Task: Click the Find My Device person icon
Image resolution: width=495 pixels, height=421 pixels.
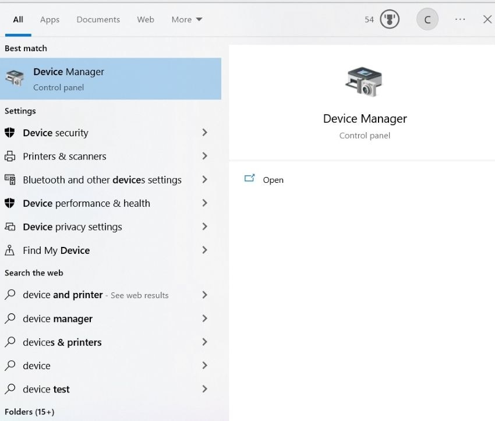Action: click(9, 250)
